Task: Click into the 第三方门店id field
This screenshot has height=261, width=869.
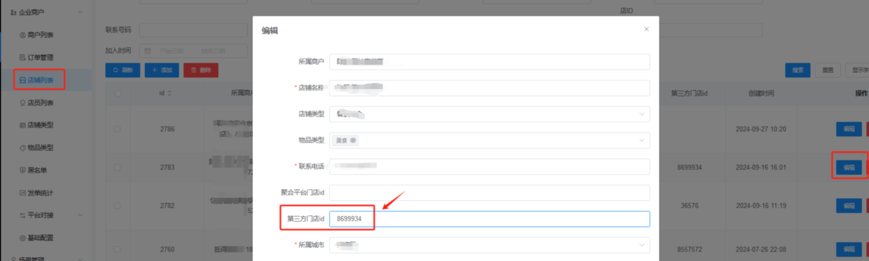Action: click(489, 219)
